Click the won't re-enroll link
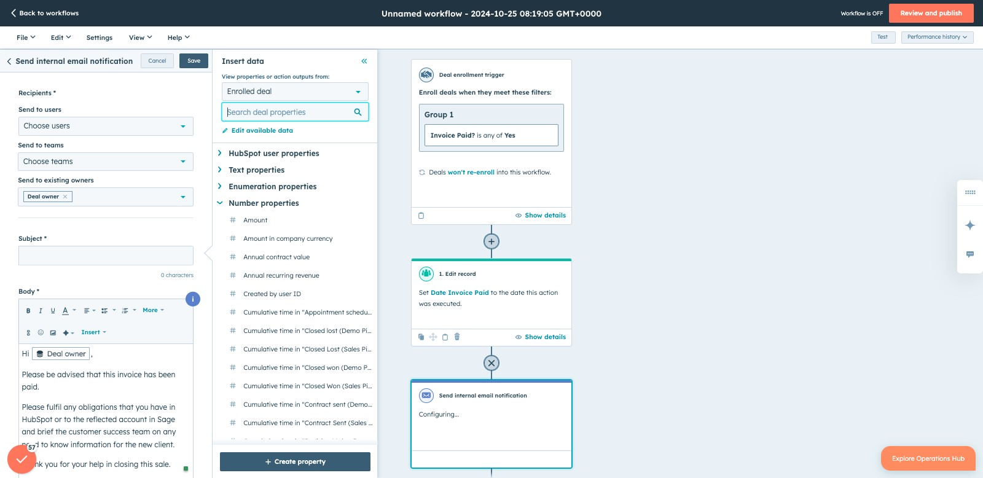The height and width of the screenshot is (478, 983). click(x=471, y=173)
